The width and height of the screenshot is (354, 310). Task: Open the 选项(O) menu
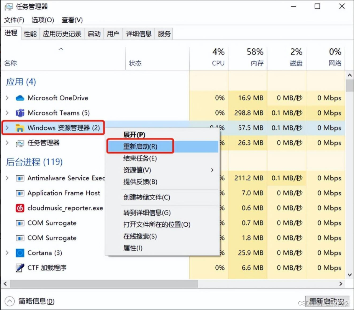(x=43, y=20)
